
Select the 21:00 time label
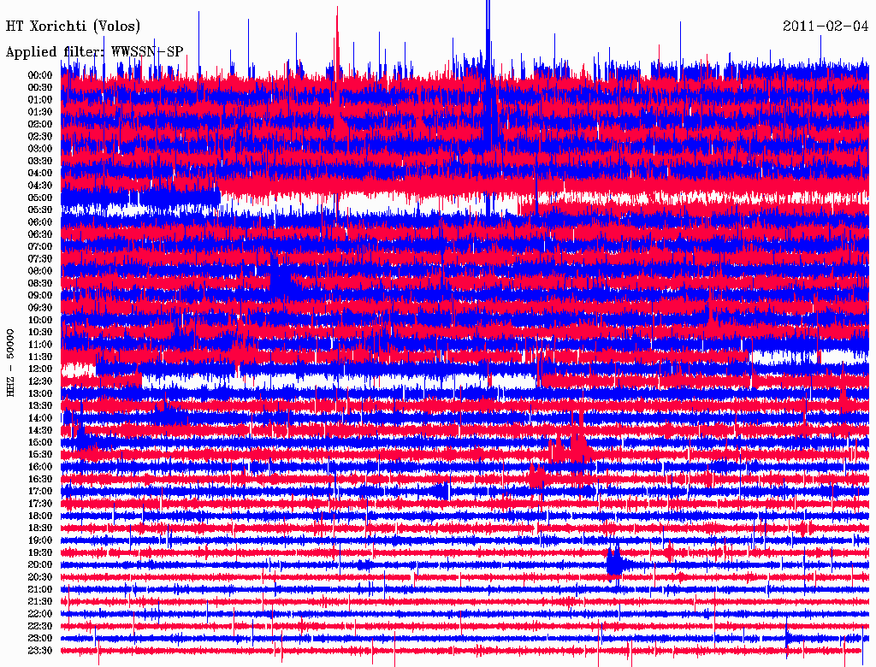pyautogui.click(x=40, y=589)
